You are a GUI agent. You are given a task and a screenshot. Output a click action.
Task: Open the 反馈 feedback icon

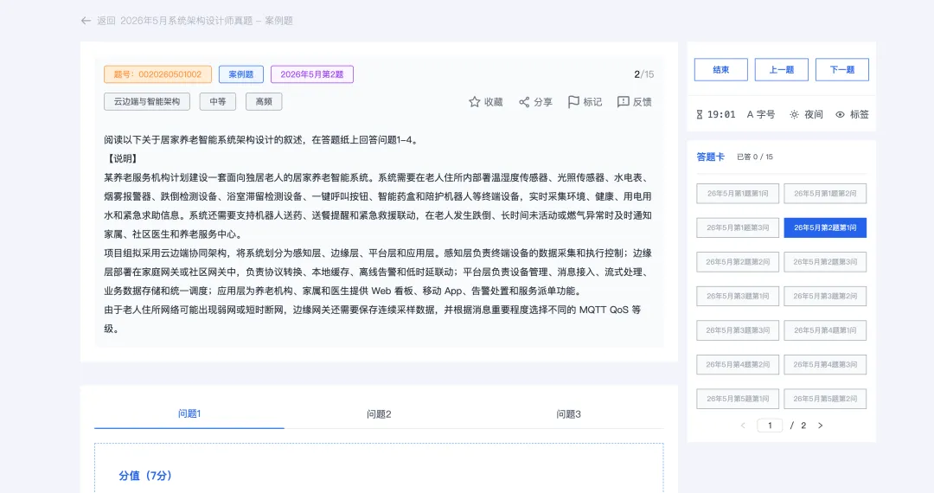pyautogui.click(x=623, y=102)
